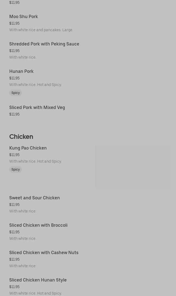Choose Sweet and Sour Chicken
Image resolution: width=176 pixels, height=296 pixels.
pyautogui.click(x=34, y=198)
